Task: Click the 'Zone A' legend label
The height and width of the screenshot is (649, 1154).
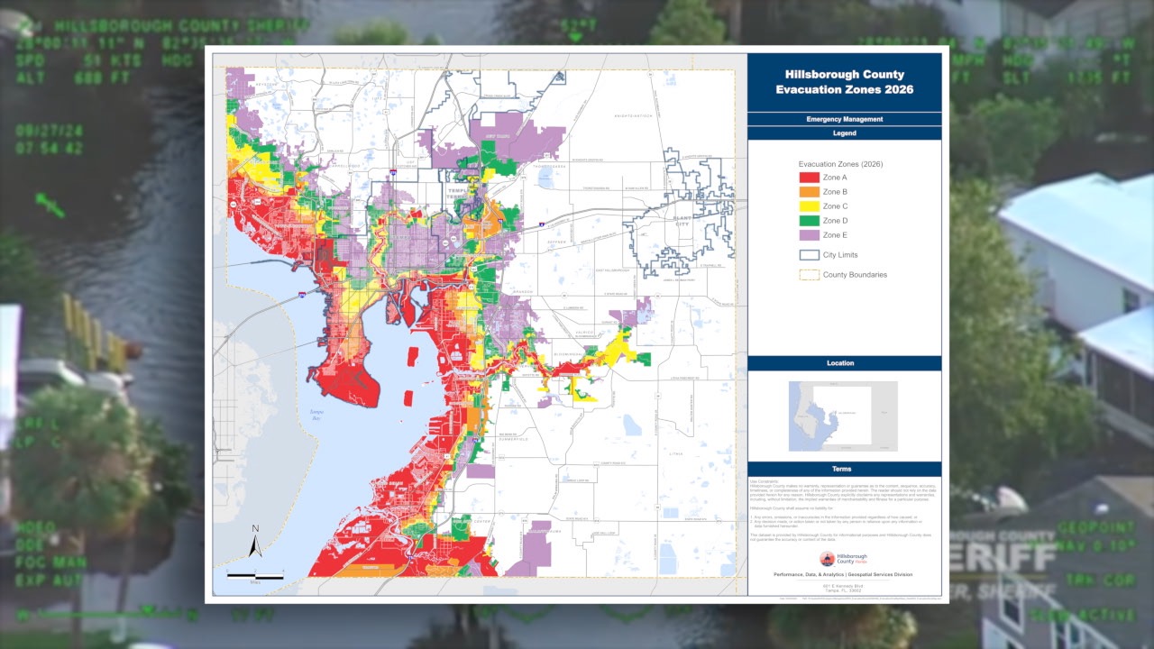Action: tap(835, 178)
